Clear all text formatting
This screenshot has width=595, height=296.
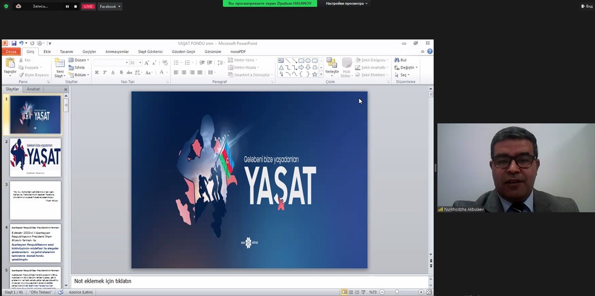pyautogui.click(x=165, y=62)
